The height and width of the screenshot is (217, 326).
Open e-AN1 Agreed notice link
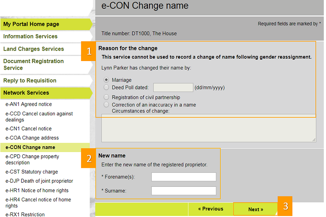click(x=29, y=104)
